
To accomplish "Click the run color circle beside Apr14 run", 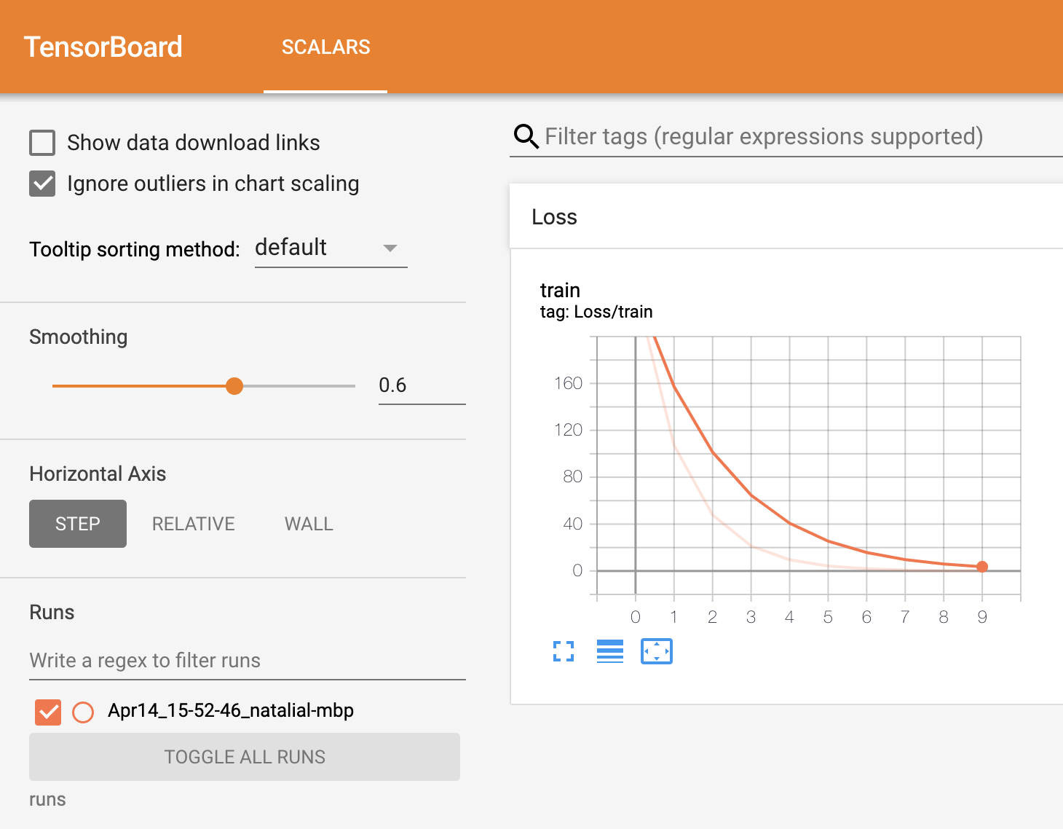I will click(x=83, y=712).
